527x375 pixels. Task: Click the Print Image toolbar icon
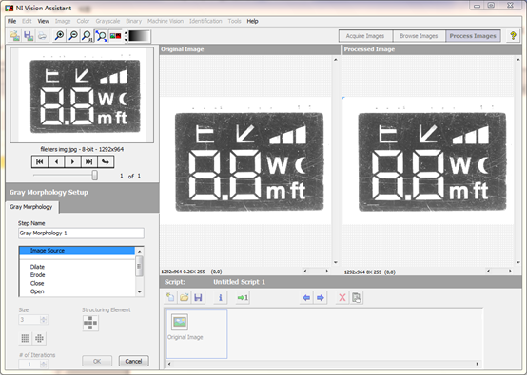tap(42, 36)
